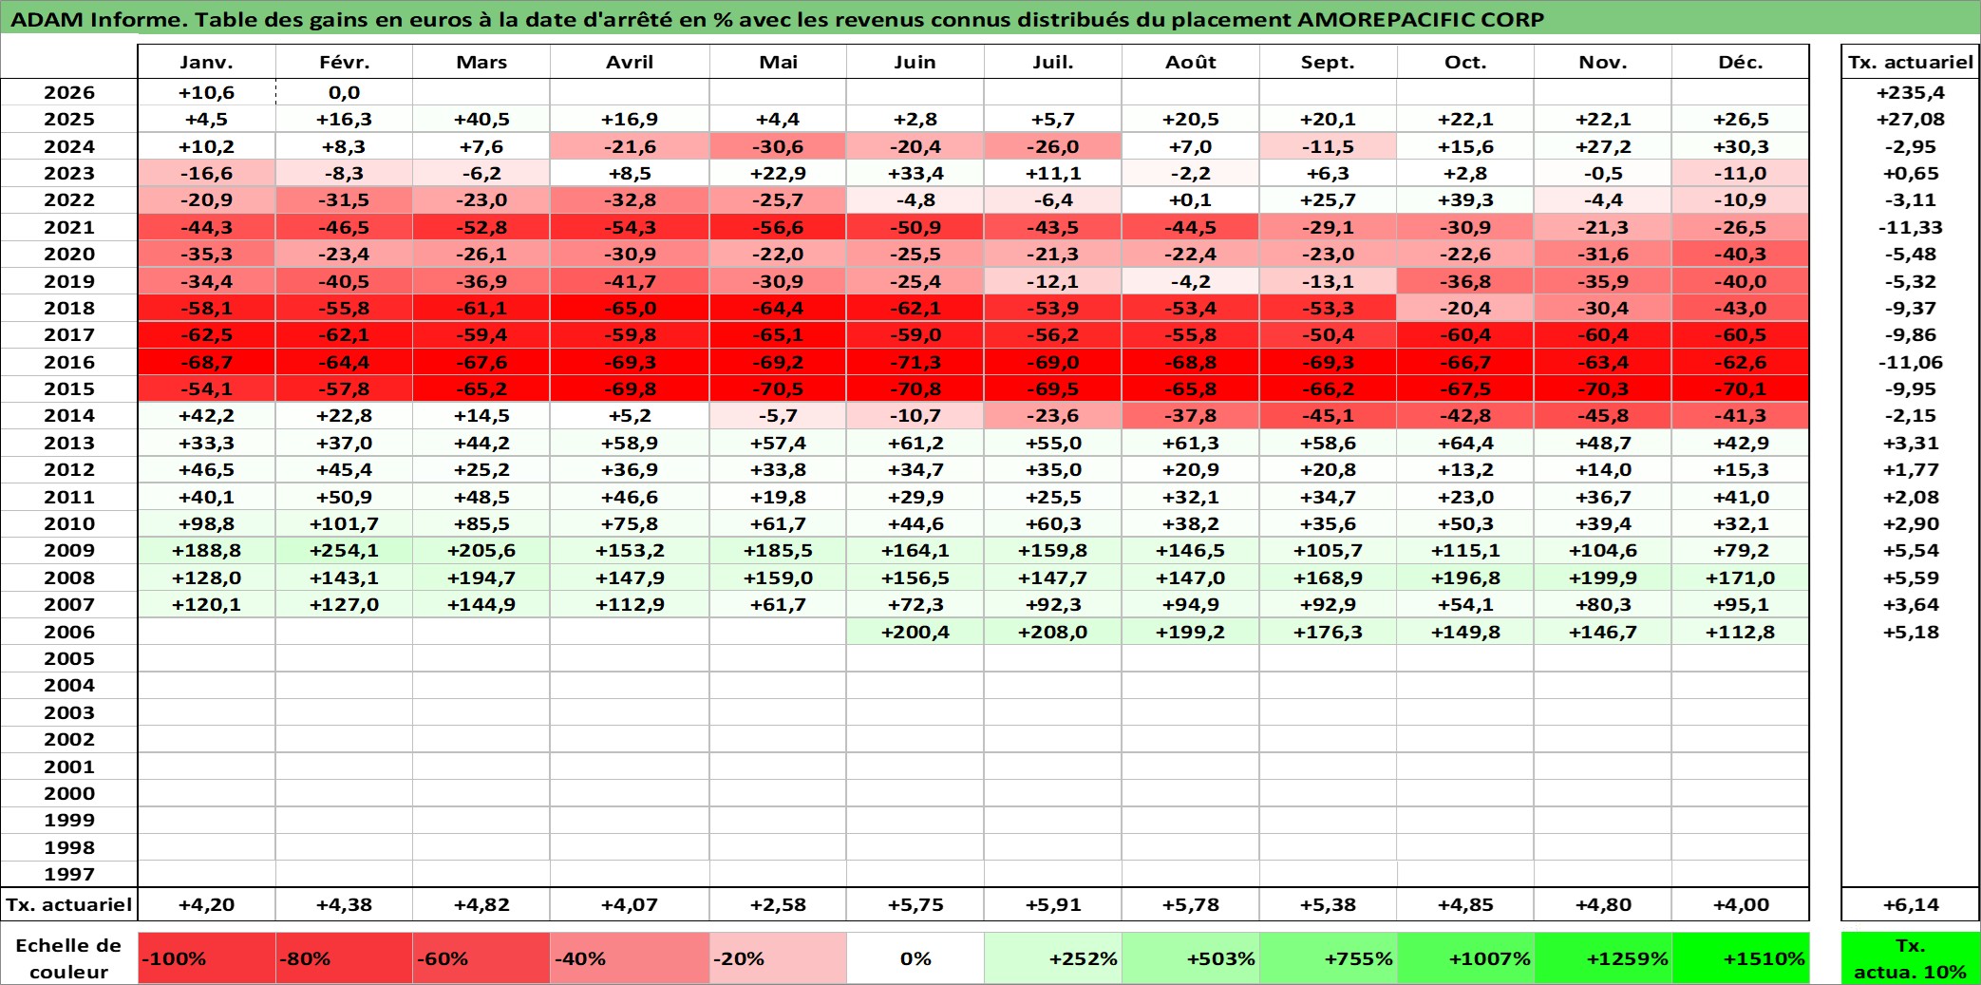This screenshot has width=1981, height=985.
Task: Select the 2006 year row label
Action: pyautogui.click(x=68, y=632)
